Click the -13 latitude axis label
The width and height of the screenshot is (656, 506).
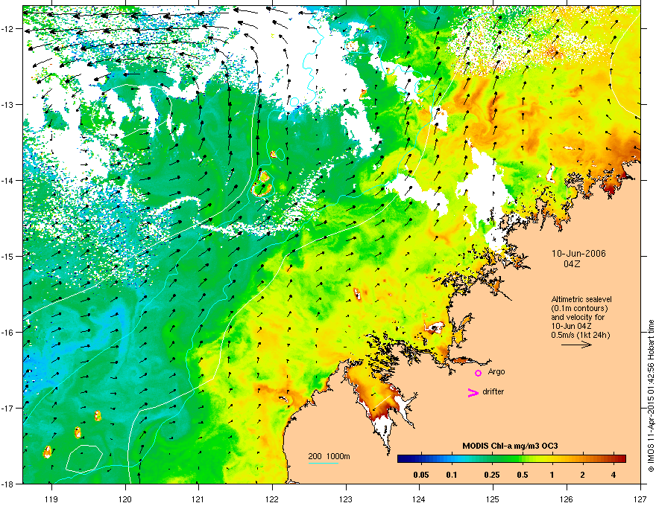[9, 104]
